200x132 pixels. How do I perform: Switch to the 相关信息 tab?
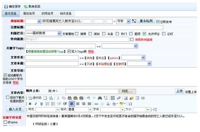pyautogui.click(x=66, y=13)
